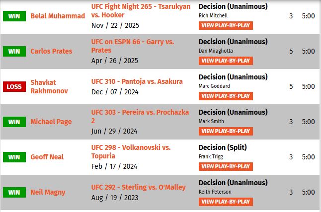Click the WIN badge beside Geoff Neal
Image resolution: width=321 pixels, height=212 pixels.
(x=14, y=157)
